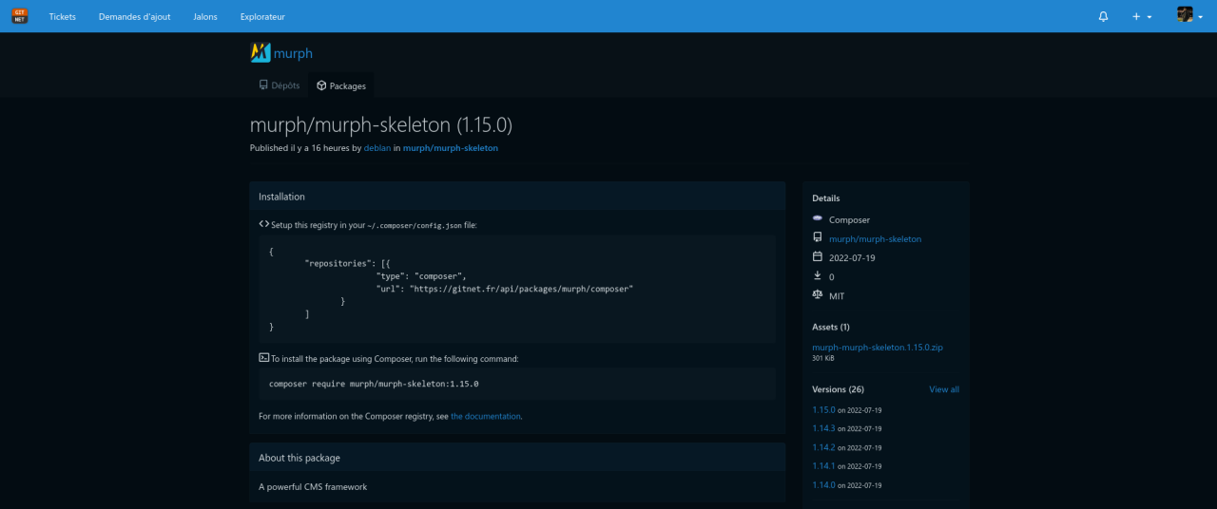Click the Assets (1) heading
1217x509 pixels.
[831, 327]
